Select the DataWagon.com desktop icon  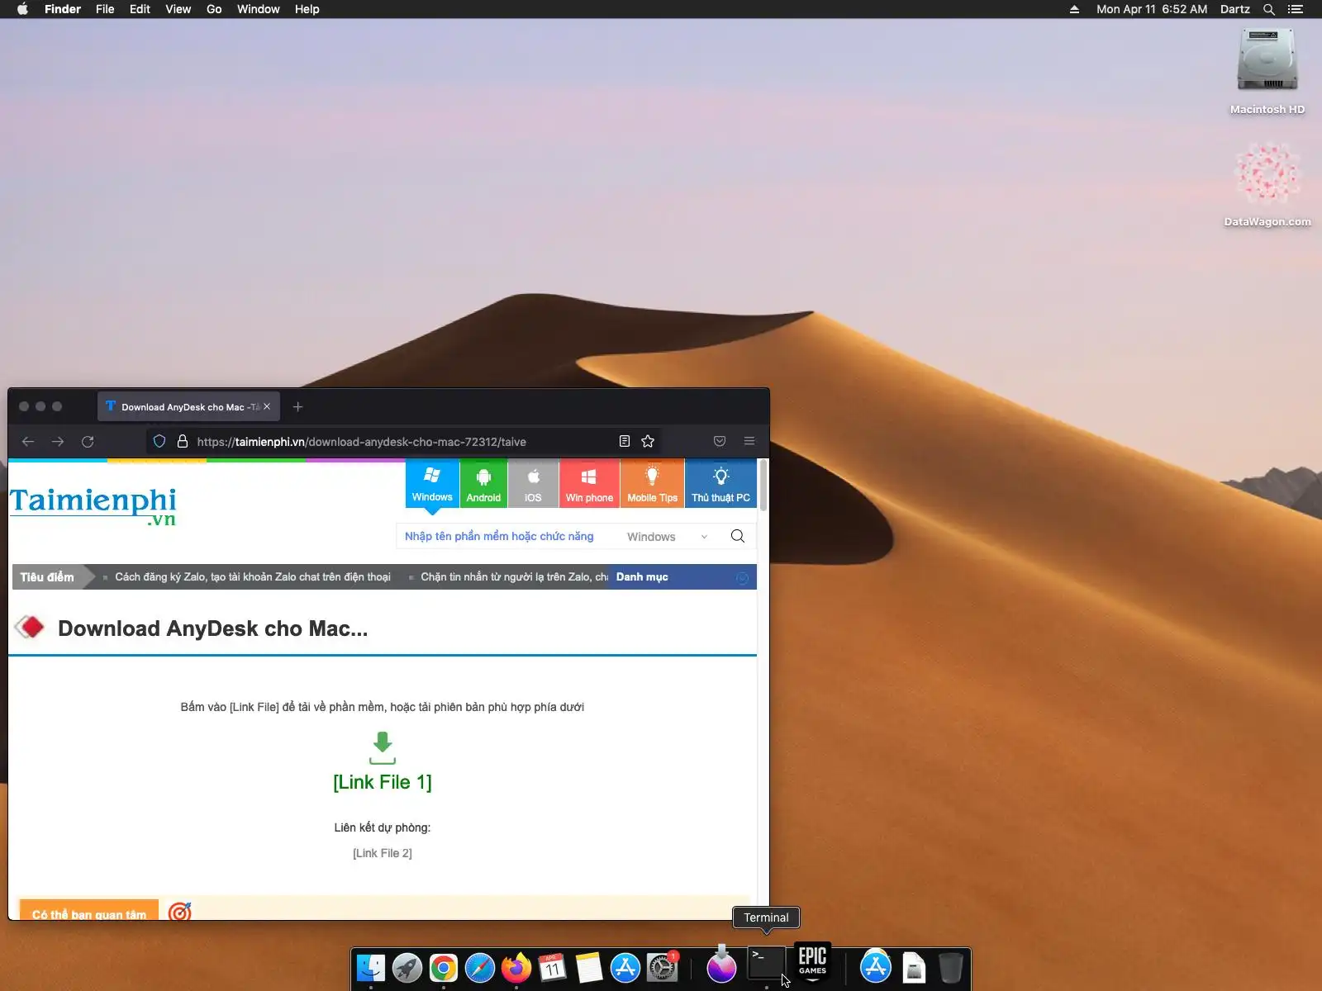(x=1267, y=184)
